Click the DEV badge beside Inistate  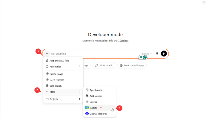click(101, 108)
